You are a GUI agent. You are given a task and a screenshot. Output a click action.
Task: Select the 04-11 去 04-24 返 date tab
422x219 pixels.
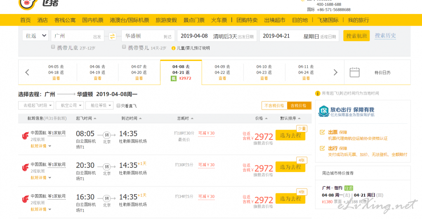(x=306, y=72)
